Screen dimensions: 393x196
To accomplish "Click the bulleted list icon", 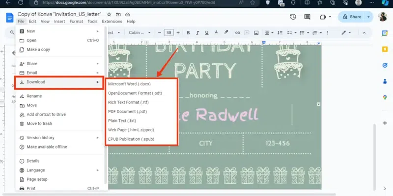I will [302, 33].
